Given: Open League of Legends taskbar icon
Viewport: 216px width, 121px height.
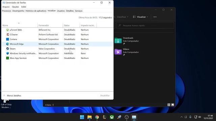Looking at the screenshot, I should point(104,117).
